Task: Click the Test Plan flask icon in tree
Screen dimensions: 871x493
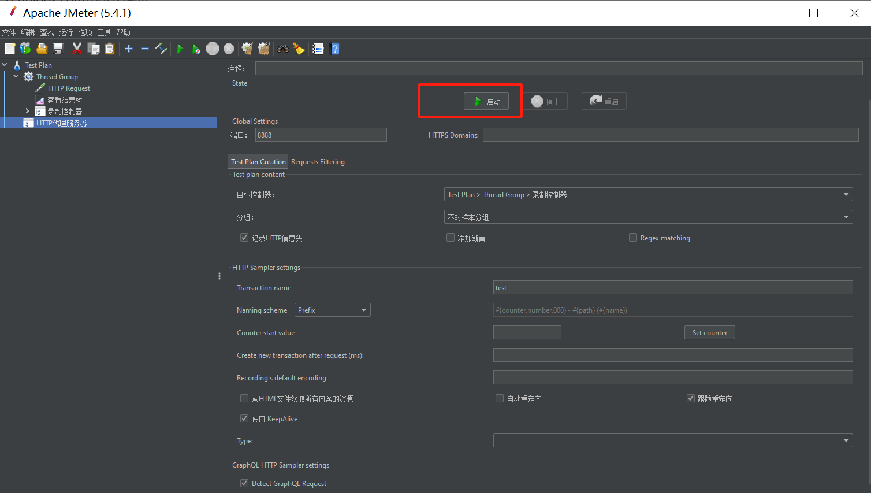Action: [17, 65]
